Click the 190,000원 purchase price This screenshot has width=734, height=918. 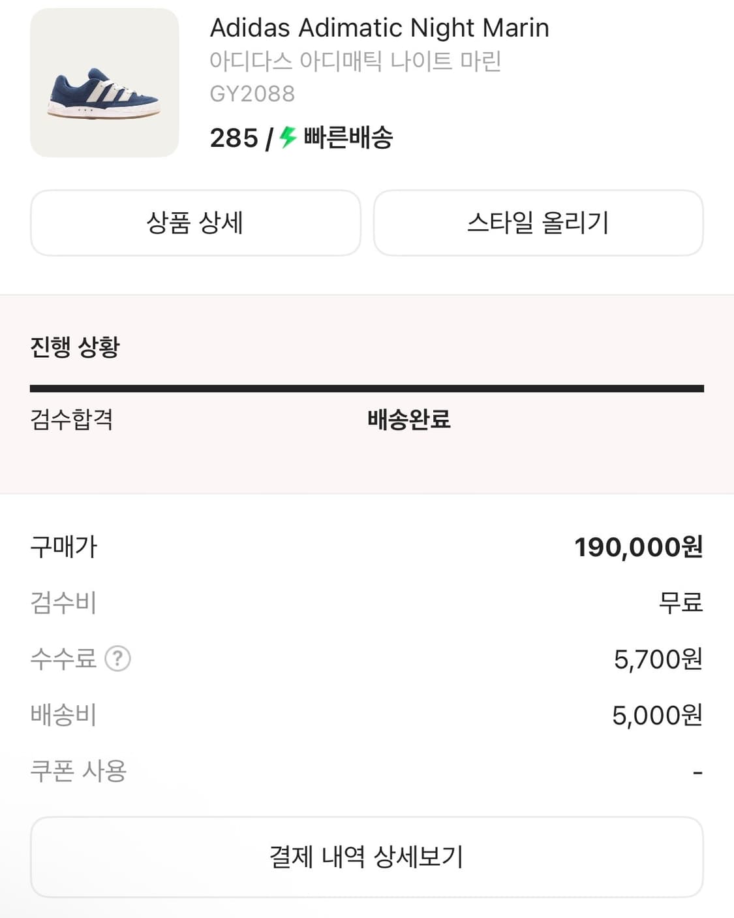(x=638, y=547)
